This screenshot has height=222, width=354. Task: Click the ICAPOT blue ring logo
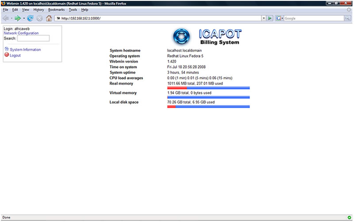click(181, 36)
